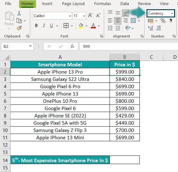Open the underline style arrow
The height and width of the screenshot is (172, 178).
click(57, 26)
